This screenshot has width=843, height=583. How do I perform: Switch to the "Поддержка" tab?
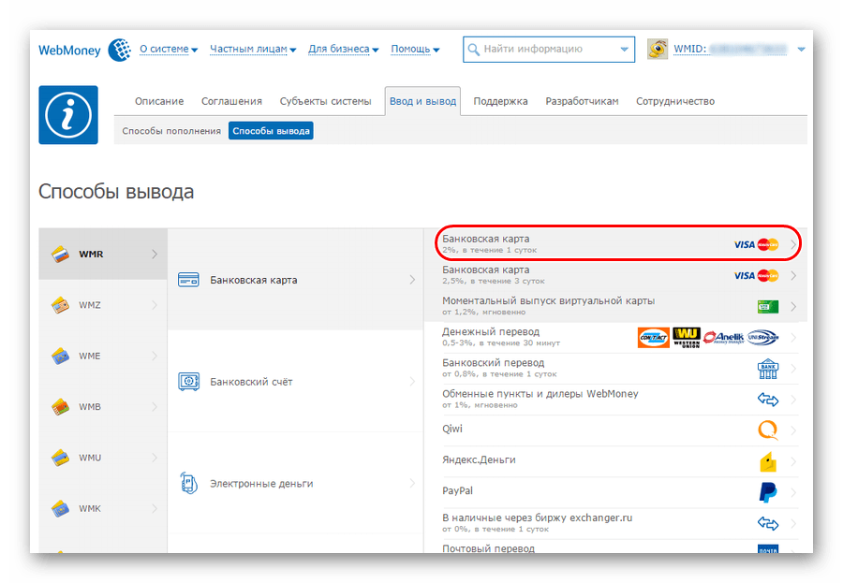(x=500, y=101)
